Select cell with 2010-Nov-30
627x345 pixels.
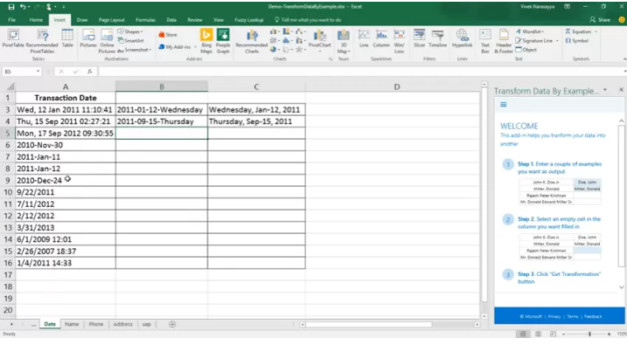point(66,145)
